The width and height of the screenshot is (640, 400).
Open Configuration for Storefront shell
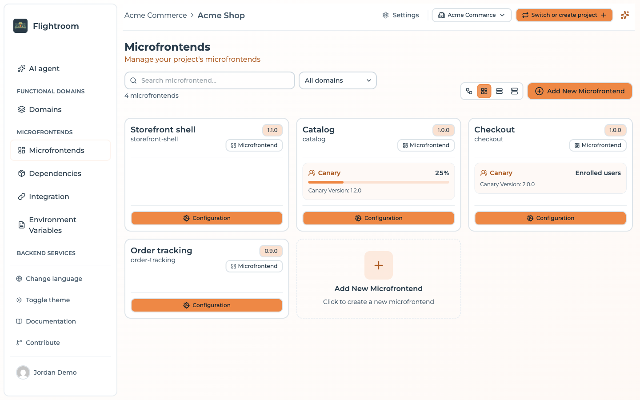click(x=207, y=218)
